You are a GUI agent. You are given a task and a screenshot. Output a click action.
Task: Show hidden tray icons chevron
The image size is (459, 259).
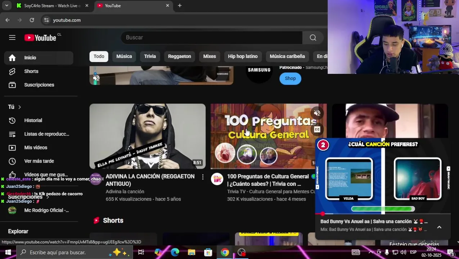click(x=370, y=252)
